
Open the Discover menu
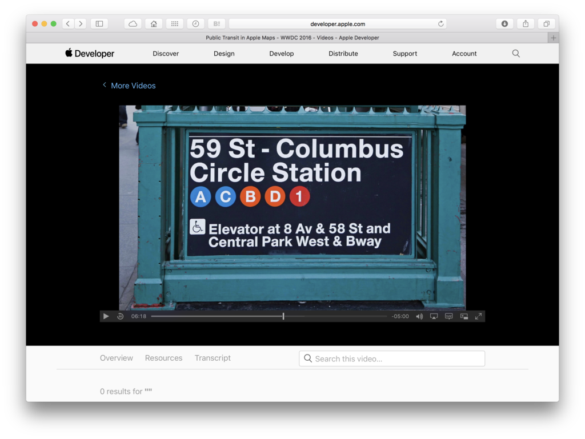166,53
